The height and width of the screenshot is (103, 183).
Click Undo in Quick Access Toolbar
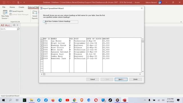(8, 3)
